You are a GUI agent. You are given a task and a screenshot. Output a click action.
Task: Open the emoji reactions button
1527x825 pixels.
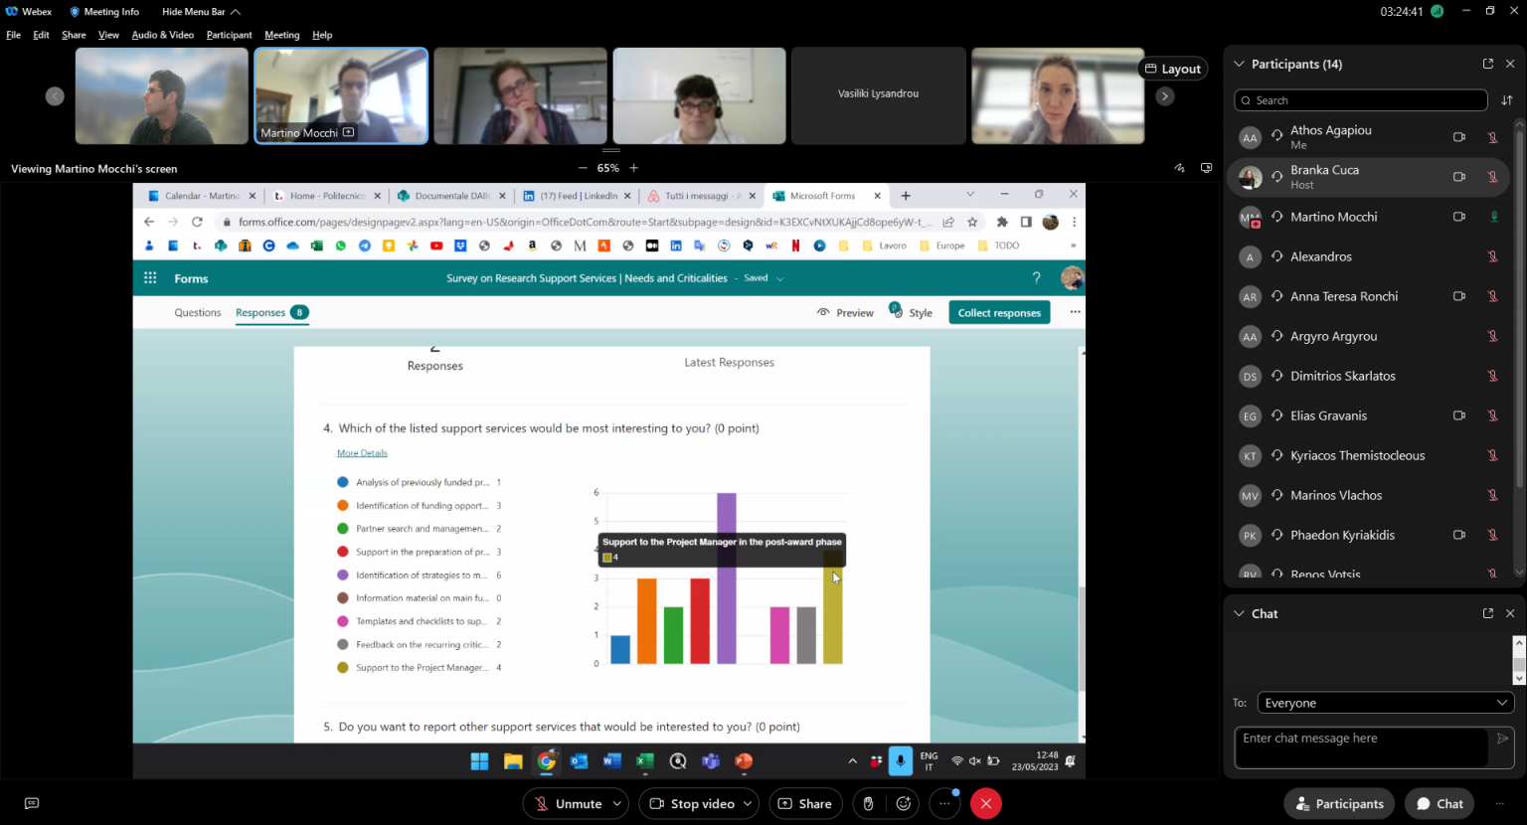(x=904, y=803)
